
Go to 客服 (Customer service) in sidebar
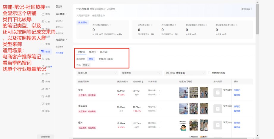(46, 96)
